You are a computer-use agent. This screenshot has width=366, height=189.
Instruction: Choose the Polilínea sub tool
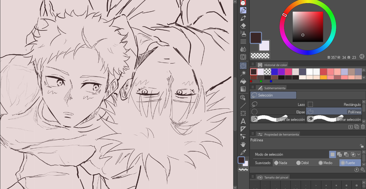pyautogui.click(x=334, y=112)
